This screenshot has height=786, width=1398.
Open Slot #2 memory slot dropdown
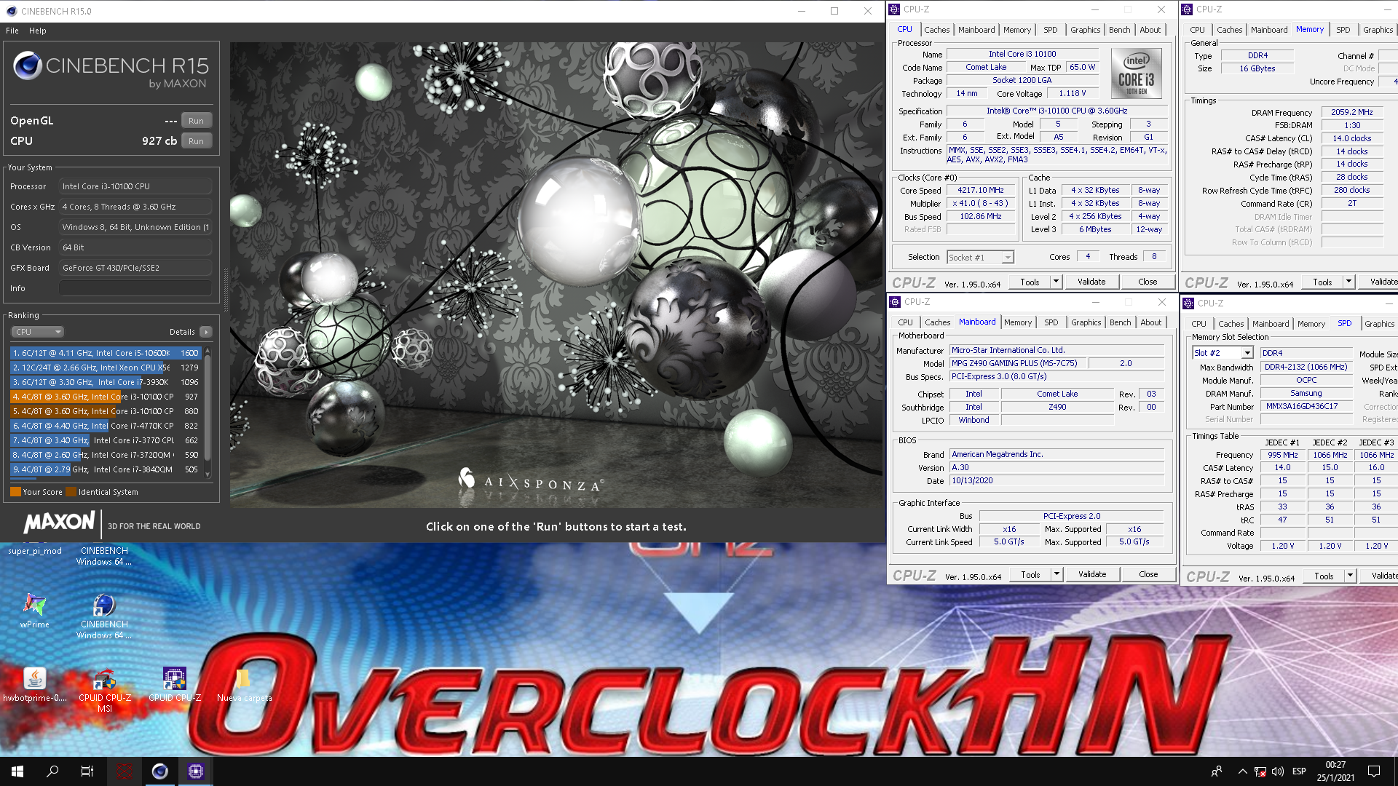[1223, 353]
